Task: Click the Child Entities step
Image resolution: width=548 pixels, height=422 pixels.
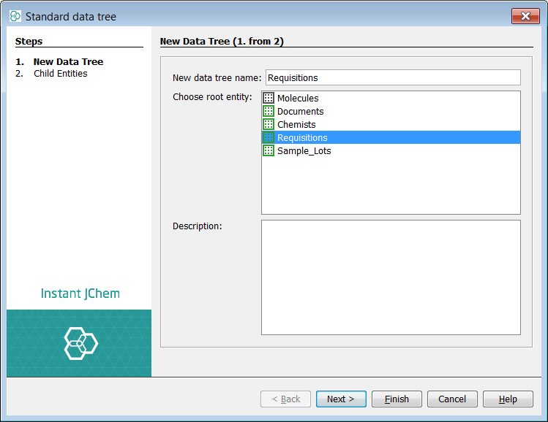Action: 60,73
